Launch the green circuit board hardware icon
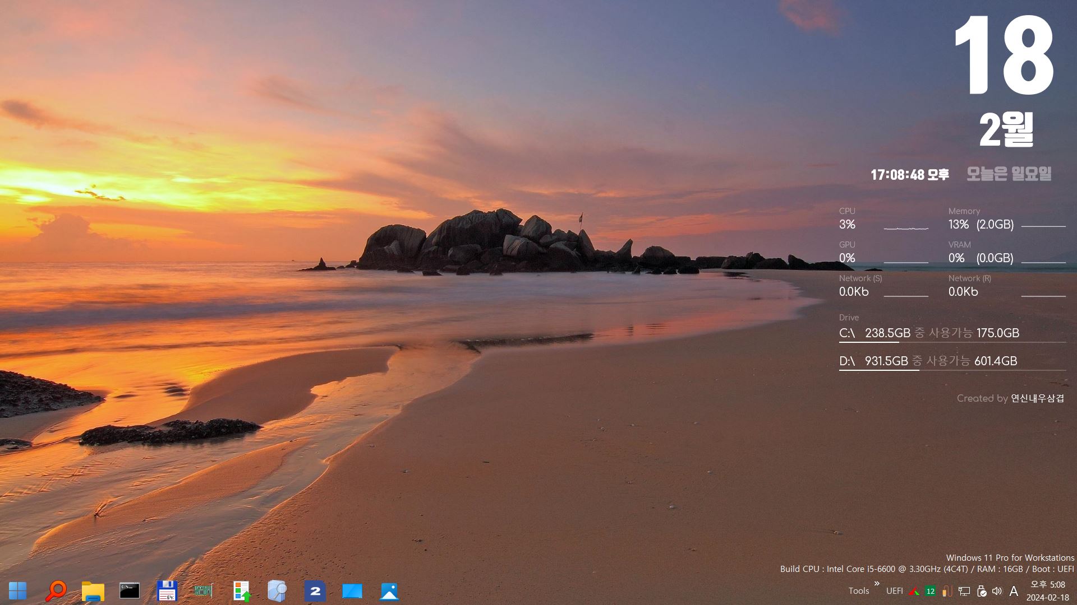The height and width of the screenshot is (605, 1077). click(x=203, y=590)
